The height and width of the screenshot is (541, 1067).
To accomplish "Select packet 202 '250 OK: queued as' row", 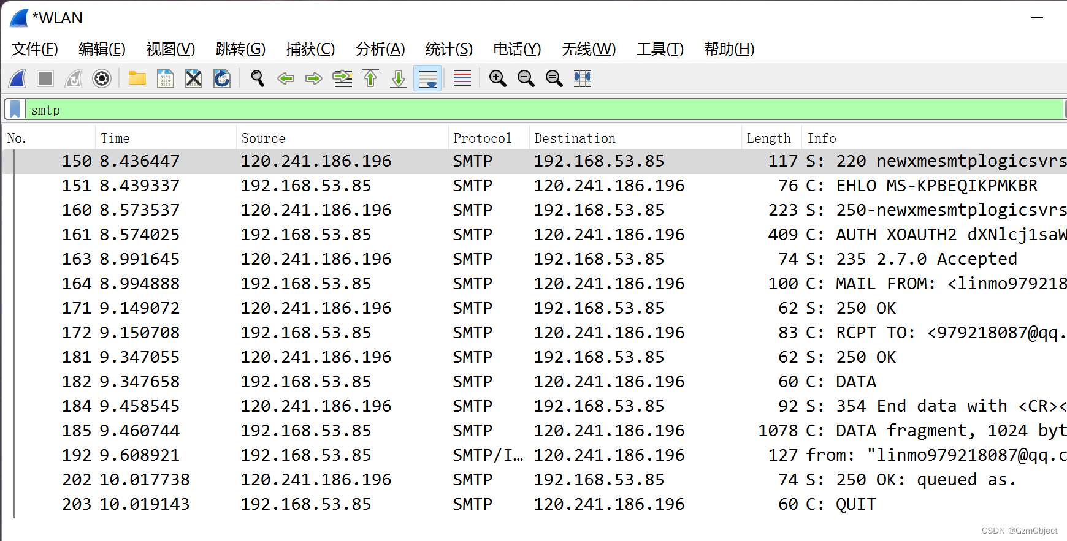I will click(x=534, y=480).
